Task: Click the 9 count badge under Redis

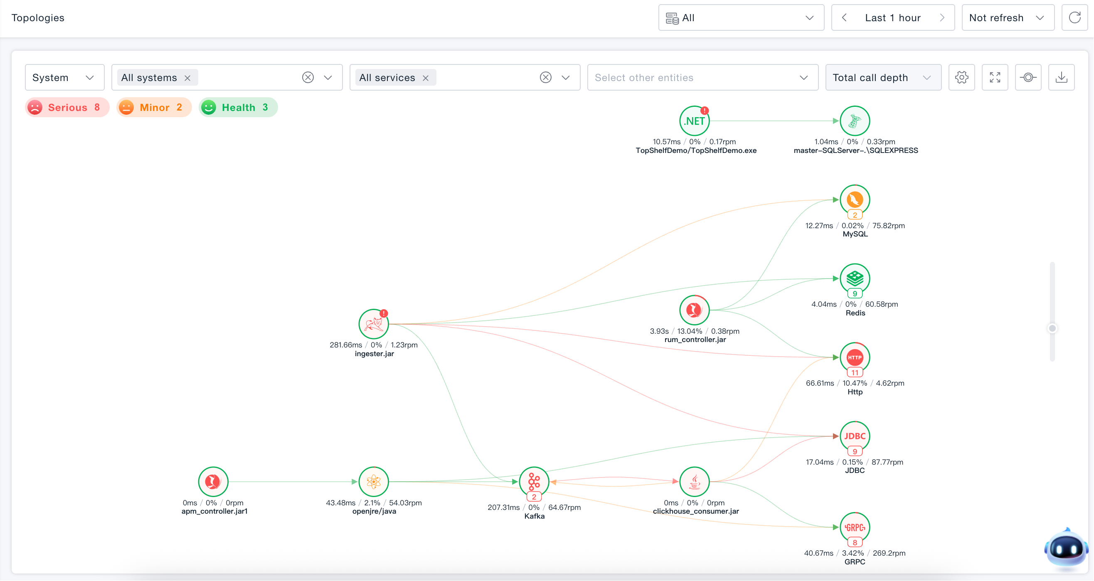Action: coord(855,294)
